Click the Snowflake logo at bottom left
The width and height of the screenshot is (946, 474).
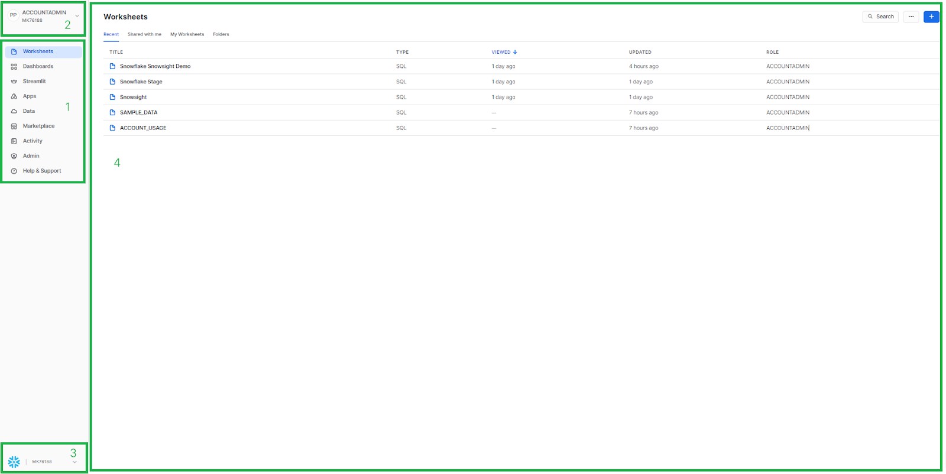14,462
